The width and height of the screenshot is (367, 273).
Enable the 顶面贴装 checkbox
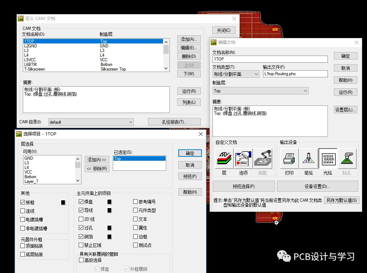tap(23, 246)
